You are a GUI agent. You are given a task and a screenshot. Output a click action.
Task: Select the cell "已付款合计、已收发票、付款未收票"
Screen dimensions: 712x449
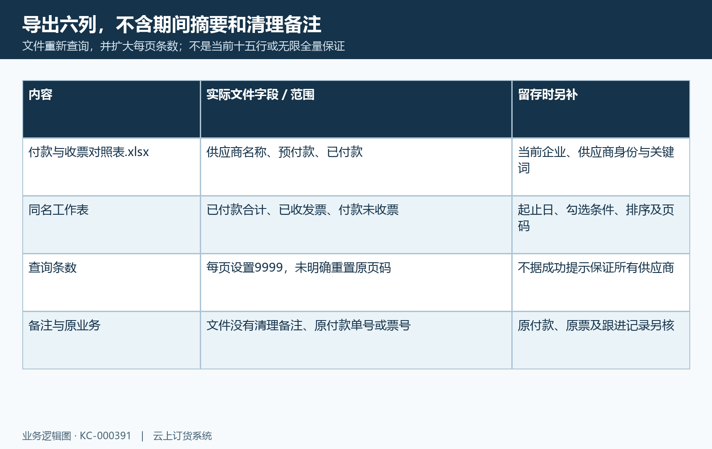coord(356,225)
